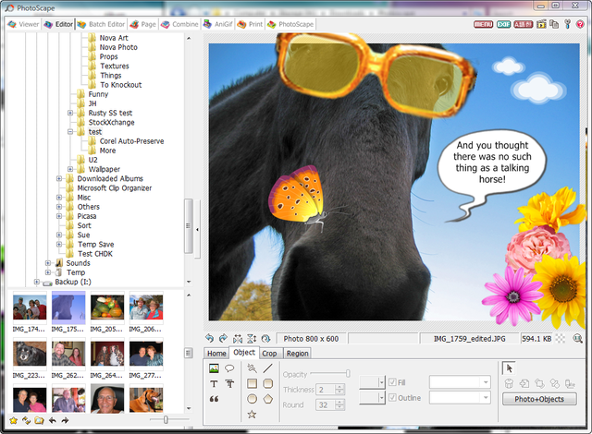Click the collapse panel arrow
Viewport: 592px width, 434px height.
(197, 229)
